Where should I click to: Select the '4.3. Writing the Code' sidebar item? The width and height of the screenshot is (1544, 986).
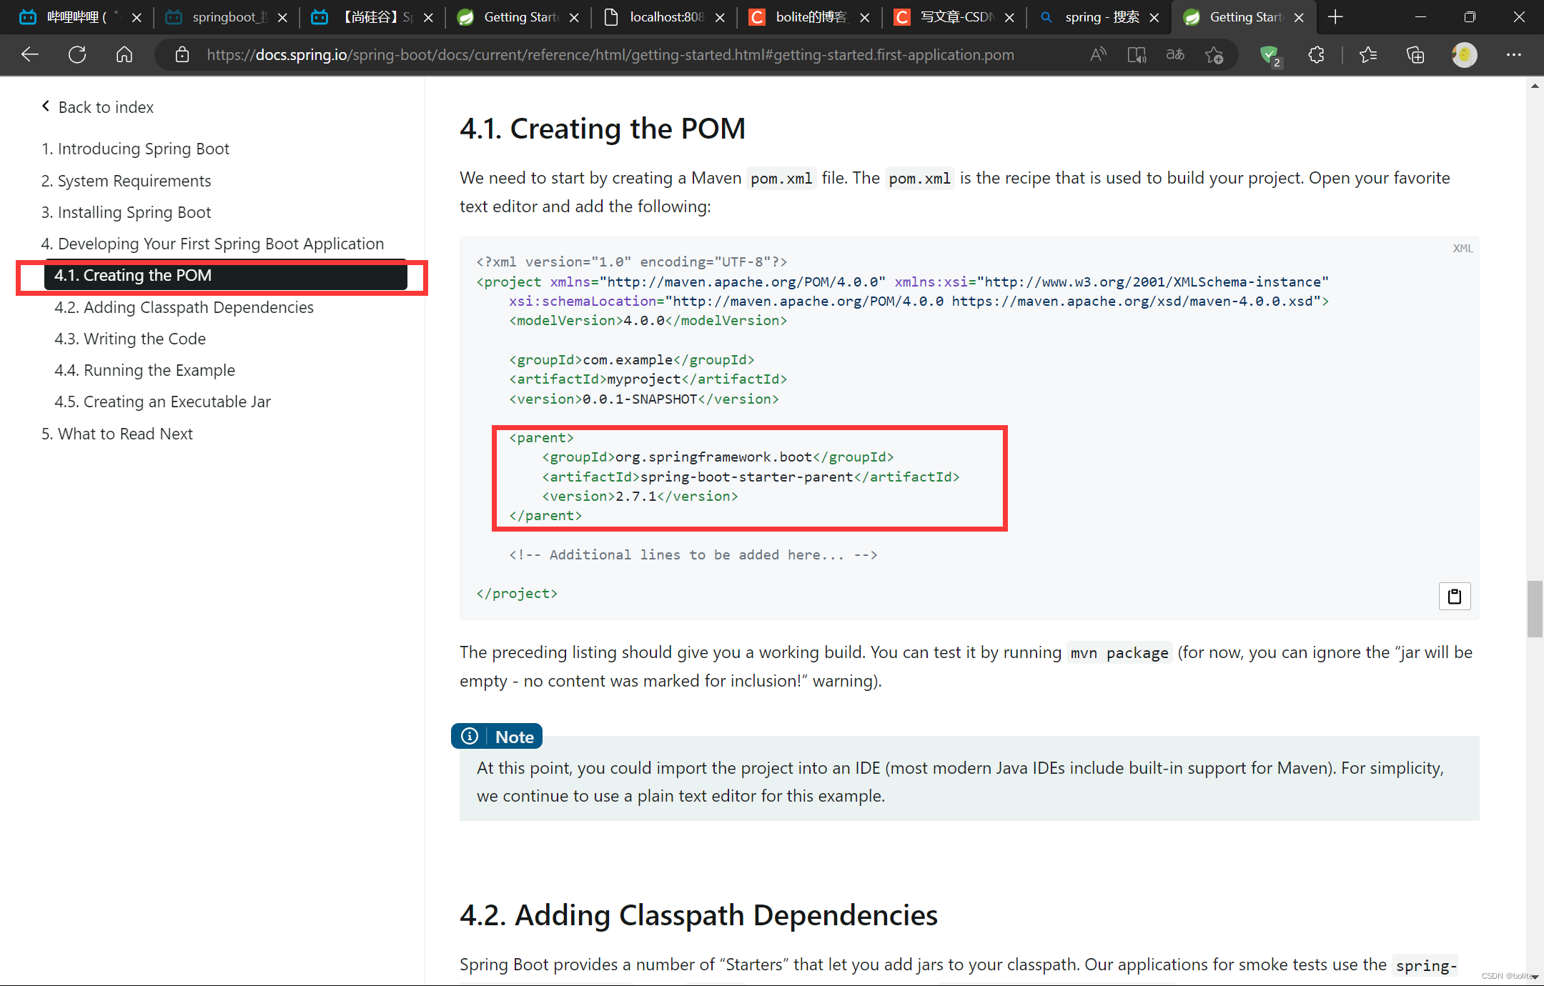(x=131, y=337)
